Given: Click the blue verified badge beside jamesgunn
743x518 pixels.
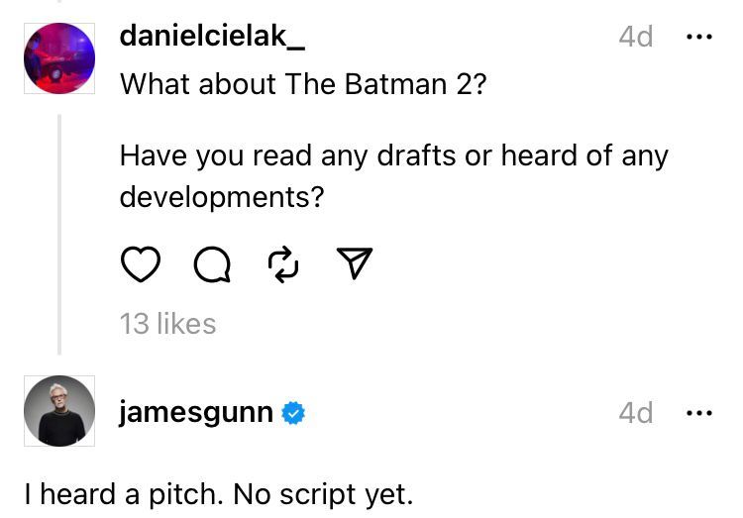Looking at the screenshot, I should 294,412.
